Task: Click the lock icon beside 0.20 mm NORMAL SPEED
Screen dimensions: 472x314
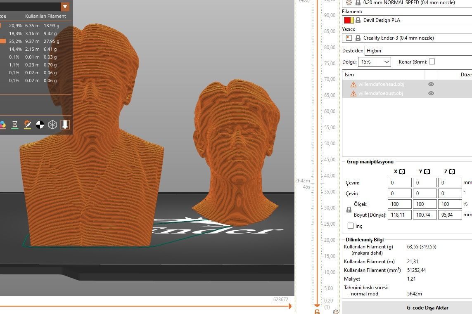Action: [x=358, y=2]
